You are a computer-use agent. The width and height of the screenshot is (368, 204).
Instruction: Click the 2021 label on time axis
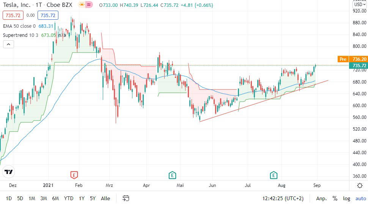coord(48,185)
